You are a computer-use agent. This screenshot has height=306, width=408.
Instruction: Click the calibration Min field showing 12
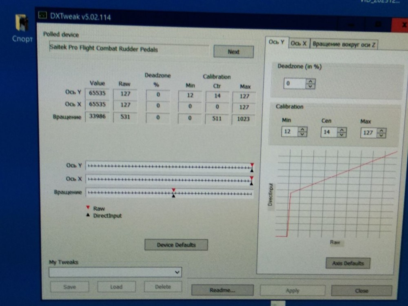(x=290, y=132)
